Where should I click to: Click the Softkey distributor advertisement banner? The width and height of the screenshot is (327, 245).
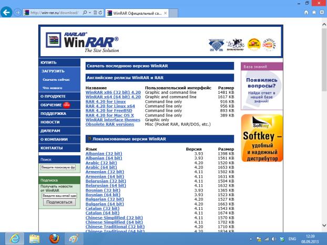(x=262, y=138)
